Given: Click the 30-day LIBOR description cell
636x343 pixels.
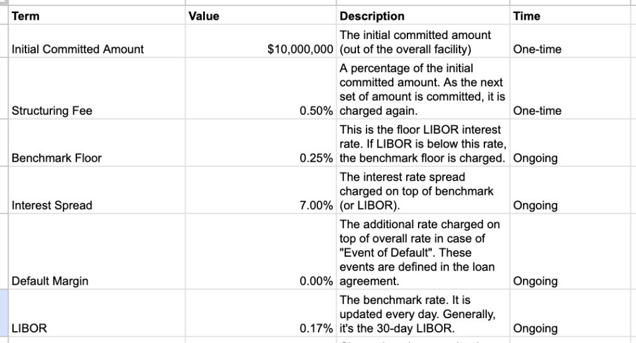Looking at the screenshot, I should [x=422, y=314].
